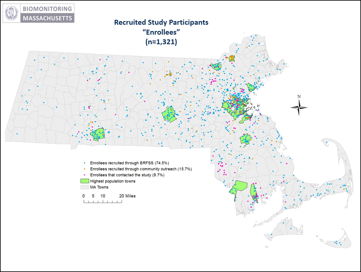Click 'Enrollees recruited through BRFSS (74.5%)' label
Screen dimensions: 361x272
(x=129, y=163)
